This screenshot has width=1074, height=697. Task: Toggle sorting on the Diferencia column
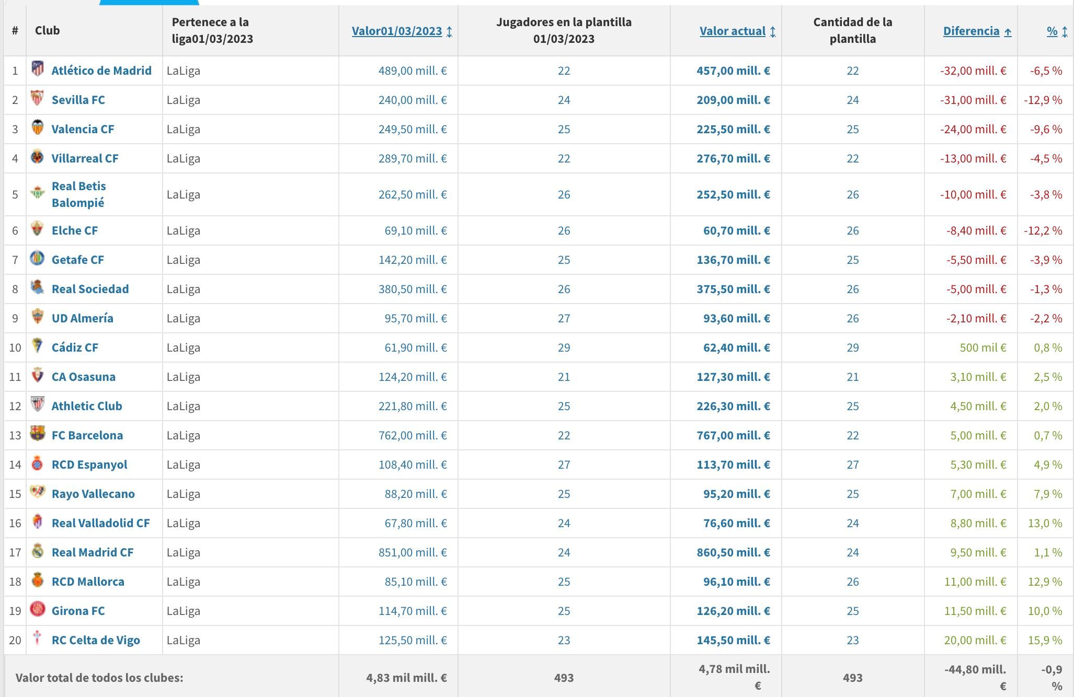971,31
